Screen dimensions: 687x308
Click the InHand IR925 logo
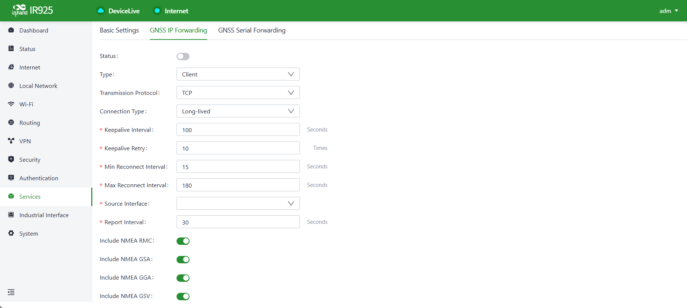point(33,10)
